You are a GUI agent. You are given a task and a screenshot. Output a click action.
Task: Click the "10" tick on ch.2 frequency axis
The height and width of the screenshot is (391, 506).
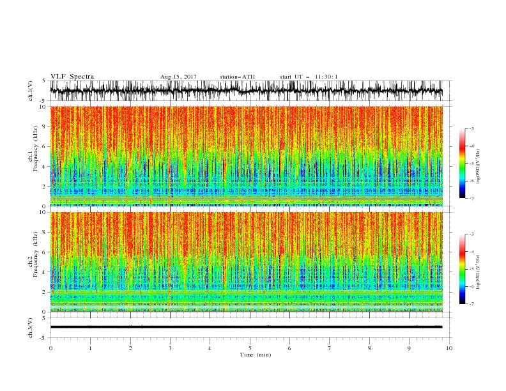[x=43, y=212]
